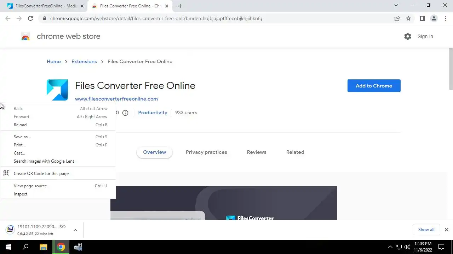
Task: Open the www.filesconverterfreeonline.com link
Action: coord(116,99)
